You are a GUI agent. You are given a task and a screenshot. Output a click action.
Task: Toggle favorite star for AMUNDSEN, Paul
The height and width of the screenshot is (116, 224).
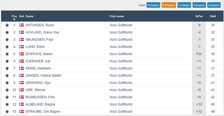pyautogui.click(x=7, y=40)
